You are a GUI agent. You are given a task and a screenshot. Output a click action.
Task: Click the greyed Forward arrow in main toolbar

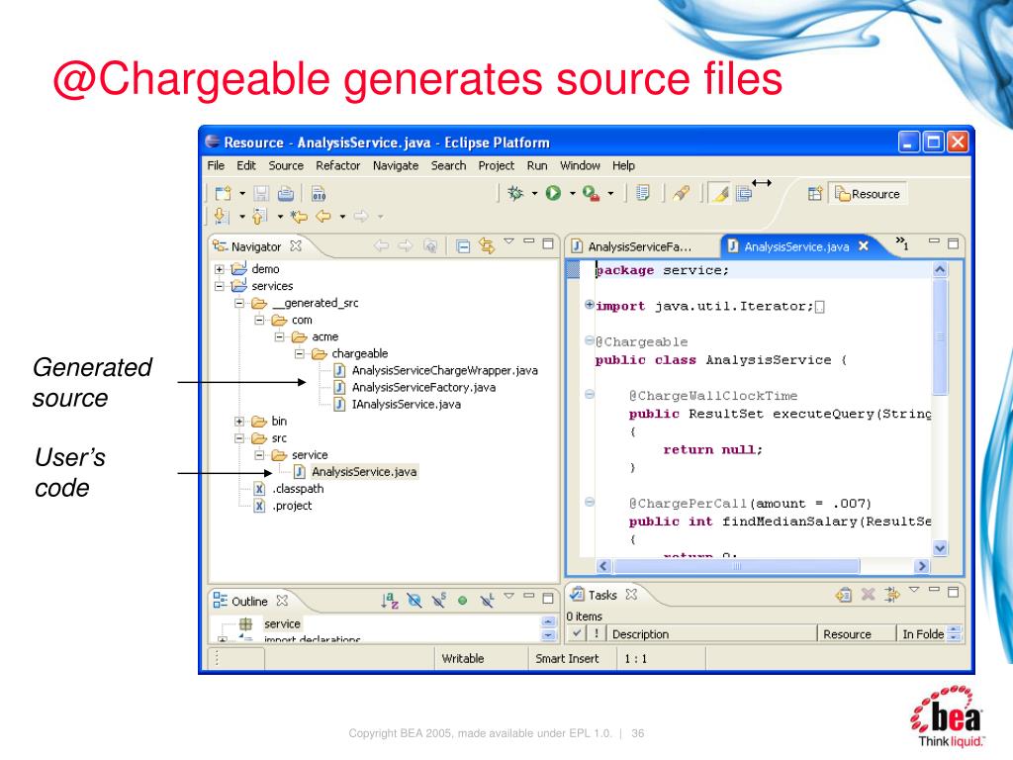coord(360,216)
